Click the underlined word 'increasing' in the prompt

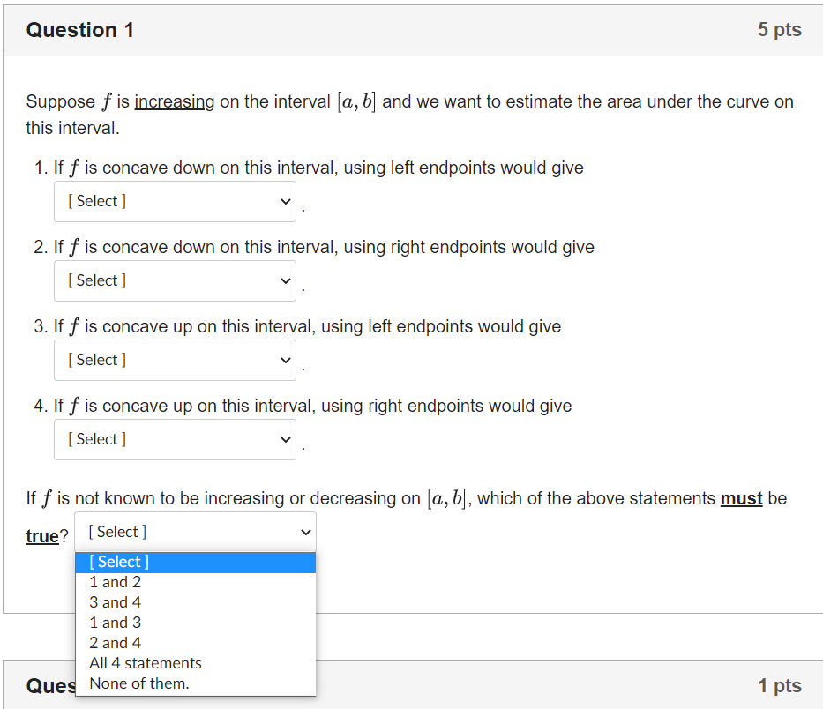point(175,101)
